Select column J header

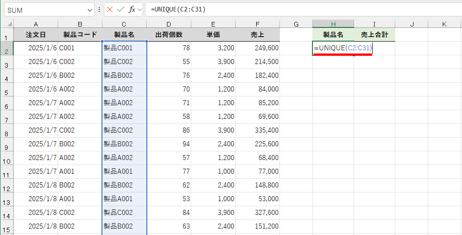412,24
